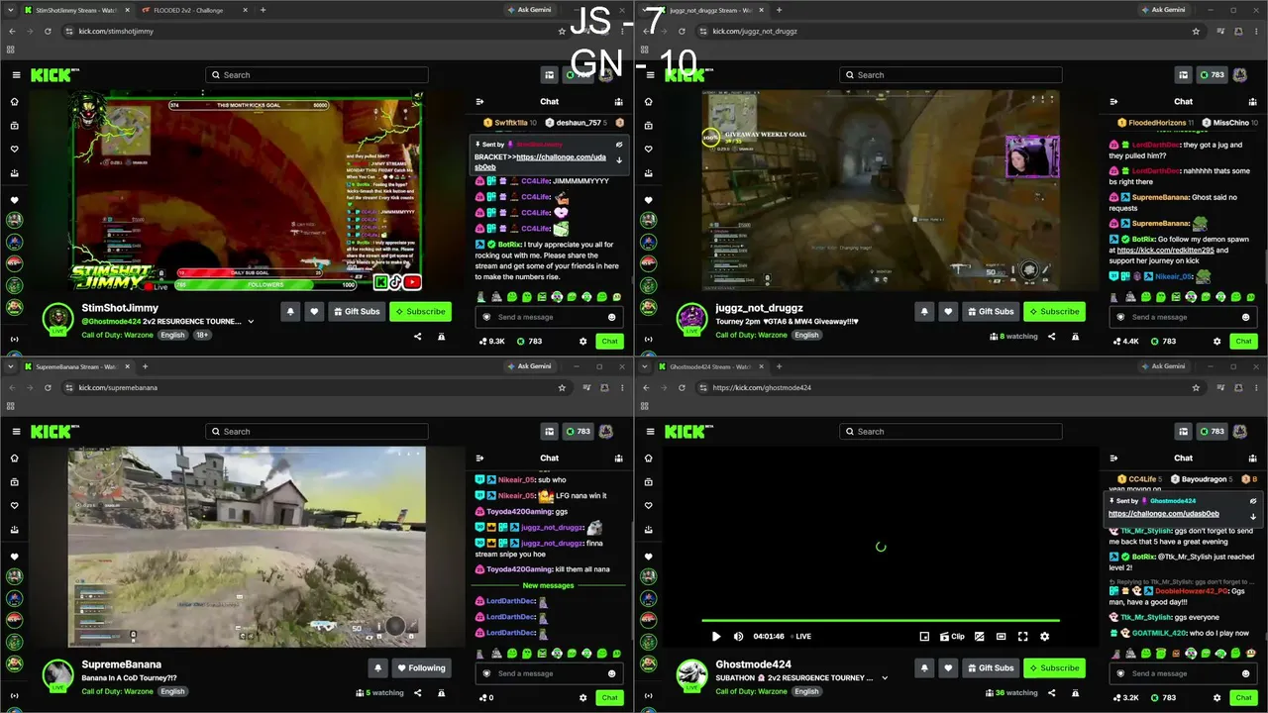
Task: Report the StimShotJimmy stream
Action: 441,336
